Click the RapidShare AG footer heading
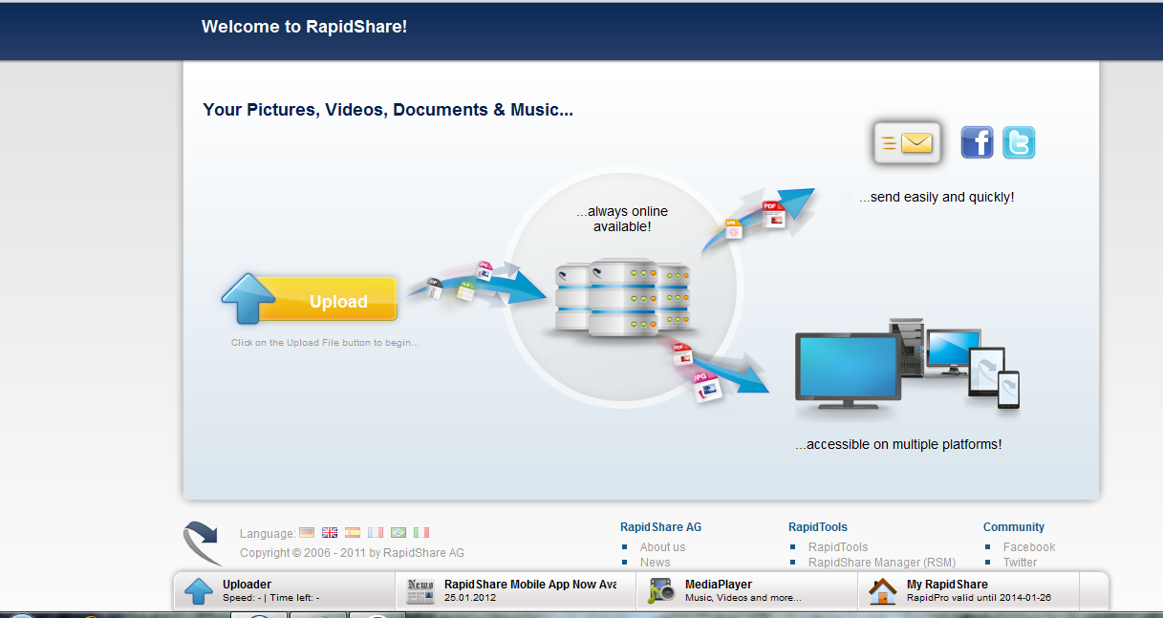Screen dimensions: 1163x618 coord(660,527)
